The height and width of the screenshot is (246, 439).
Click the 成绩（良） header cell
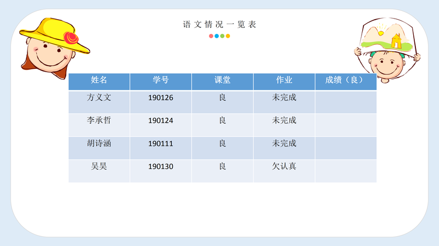346,81
